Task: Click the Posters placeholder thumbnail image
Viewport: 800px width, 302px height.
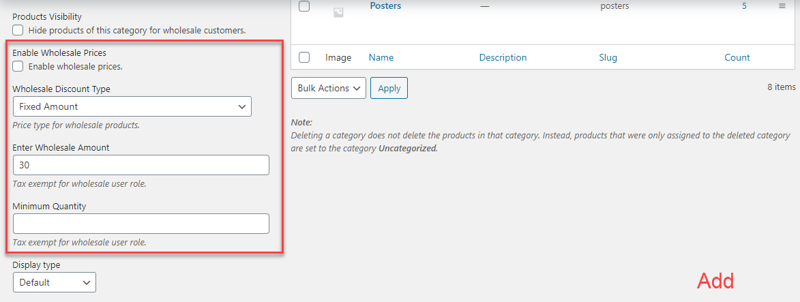Action: coord(338,12)
